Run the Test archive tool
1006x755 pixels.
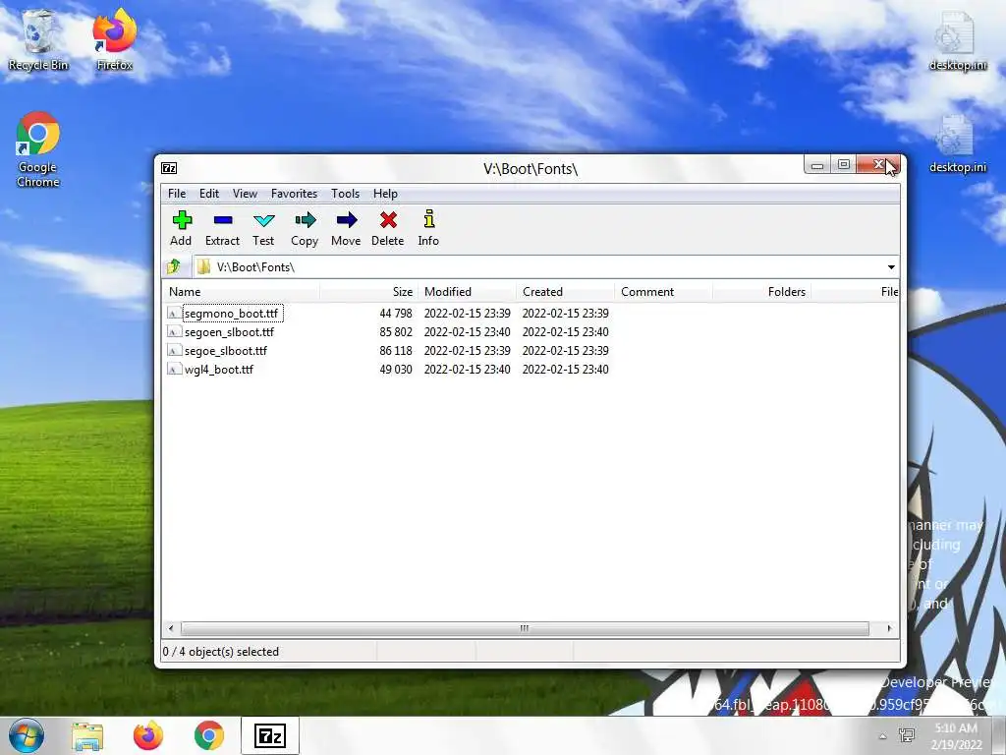[x=263, y=228]
